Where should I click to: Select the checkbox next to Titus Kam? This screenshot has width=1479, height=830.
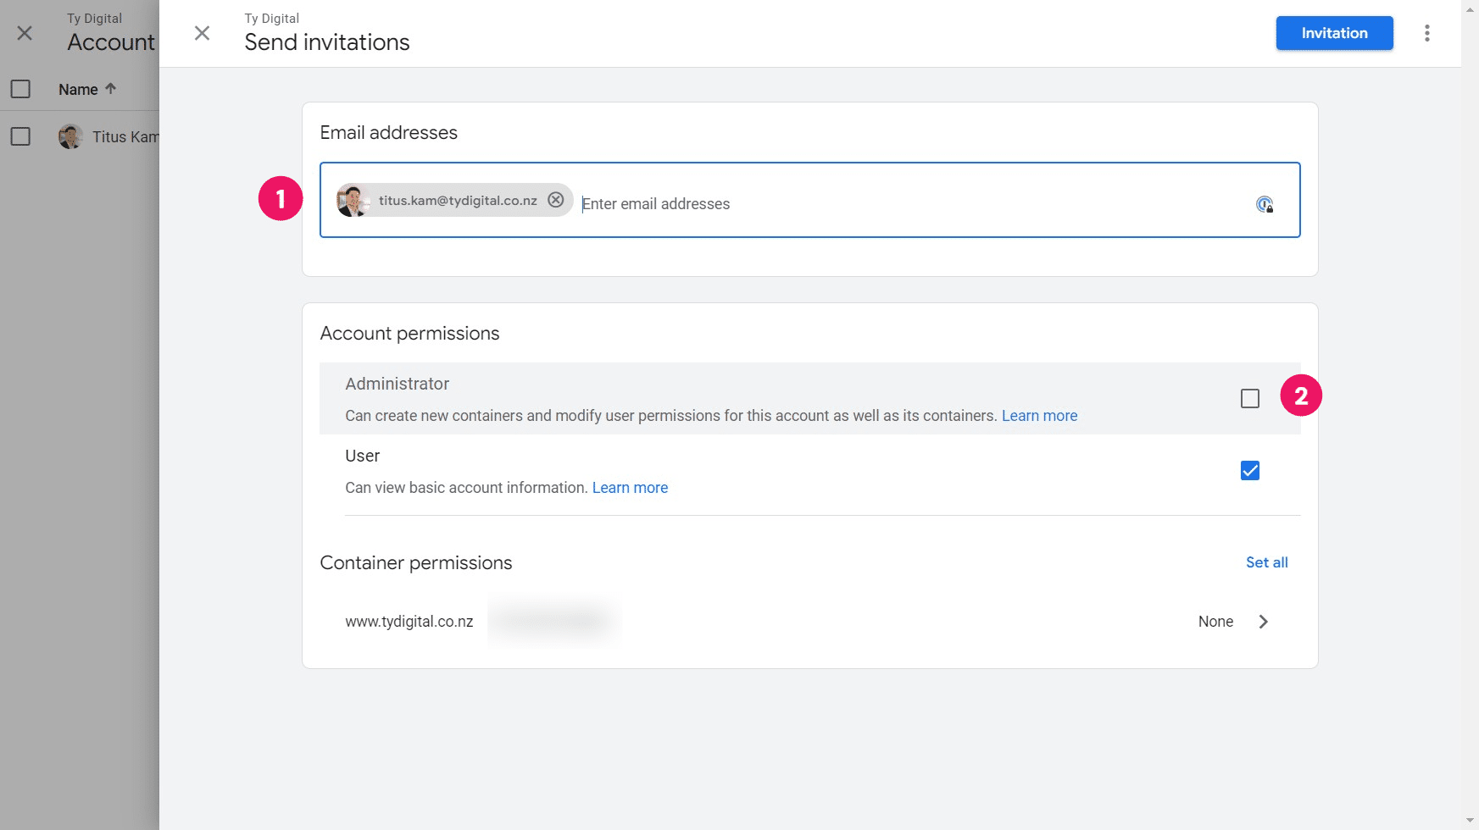[20, 136]
